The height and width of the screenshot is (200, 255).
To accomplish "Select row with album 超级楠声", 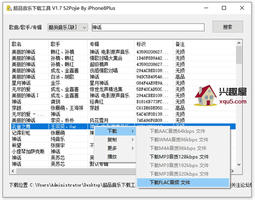I will [123, 64].
